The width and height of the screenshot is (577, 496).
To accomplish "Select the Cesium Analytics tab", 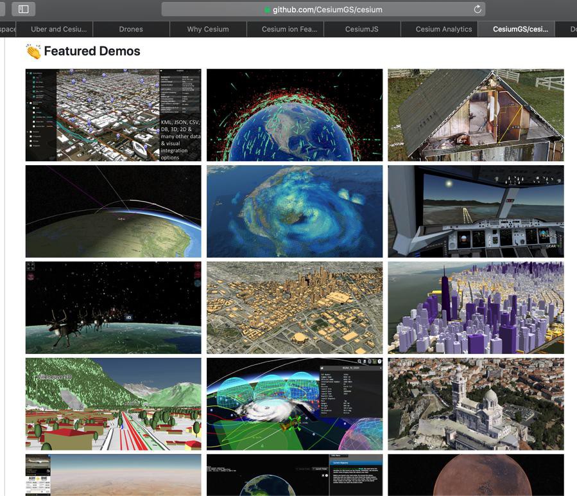I will 439,29.
